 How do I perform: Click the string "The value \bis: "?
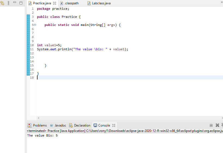pos(90,49)
